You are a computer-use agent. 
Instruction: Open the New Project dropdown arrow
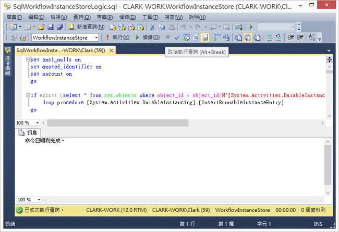[x=20, y=27]
